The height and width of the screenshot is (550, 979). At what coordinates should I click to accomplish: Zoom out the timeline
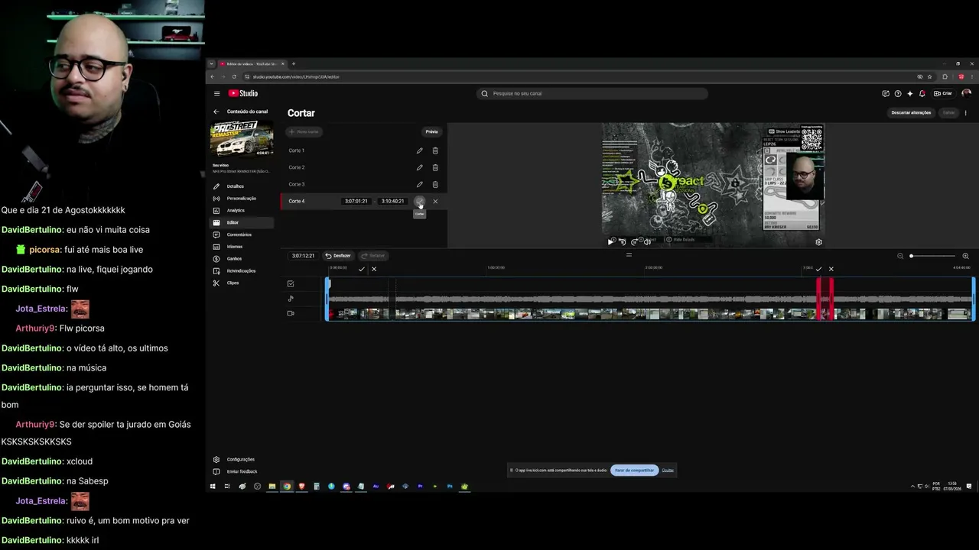[900, 256]
